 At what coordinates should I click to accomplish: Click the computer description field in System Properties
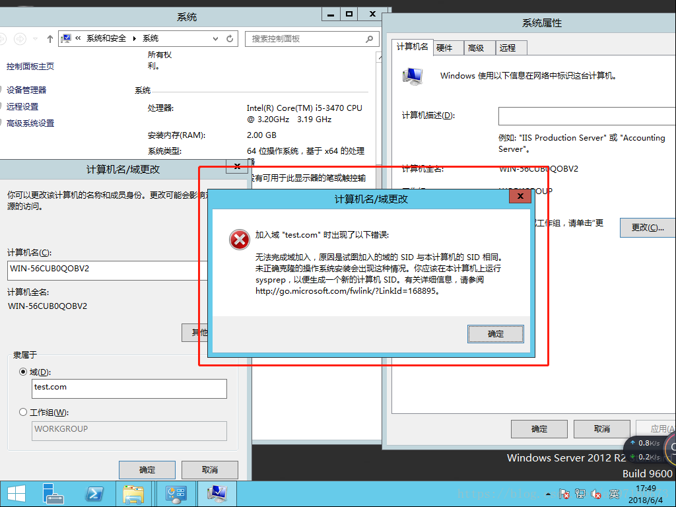click(x=587, y=116)
